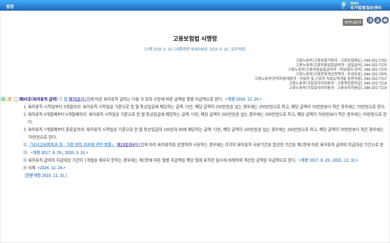
Task: Click the contact line ending 044-202-7378
Action: 337,69
